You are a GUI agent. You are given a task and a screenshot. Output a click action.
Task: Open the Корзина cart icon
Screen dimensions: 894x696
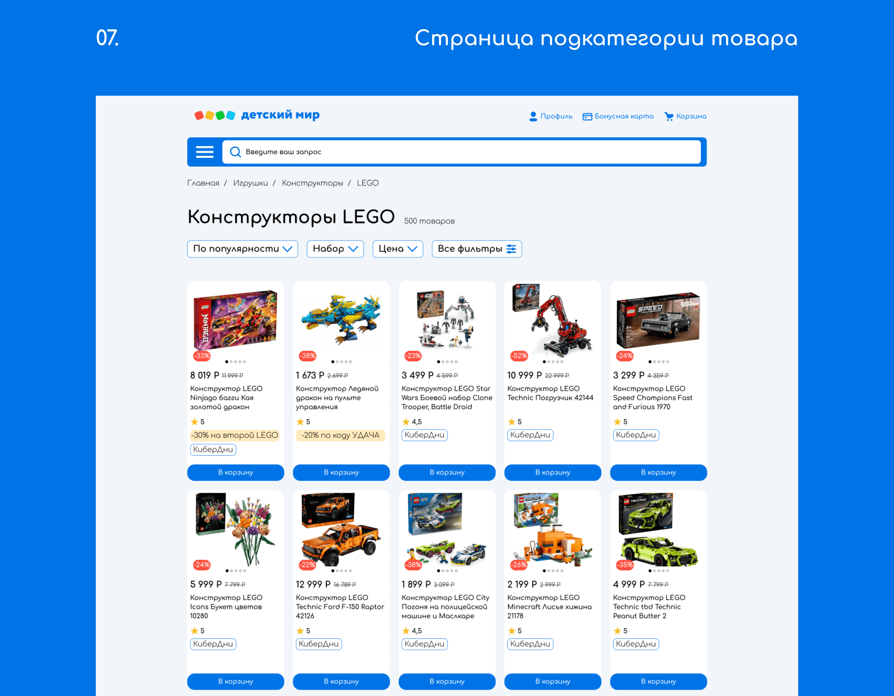tap(669, 116)
